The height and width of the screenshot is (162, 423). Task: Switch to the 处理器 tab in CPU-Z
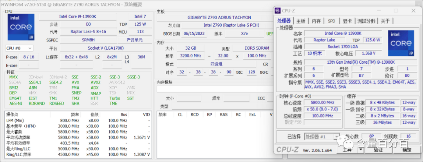285,21
